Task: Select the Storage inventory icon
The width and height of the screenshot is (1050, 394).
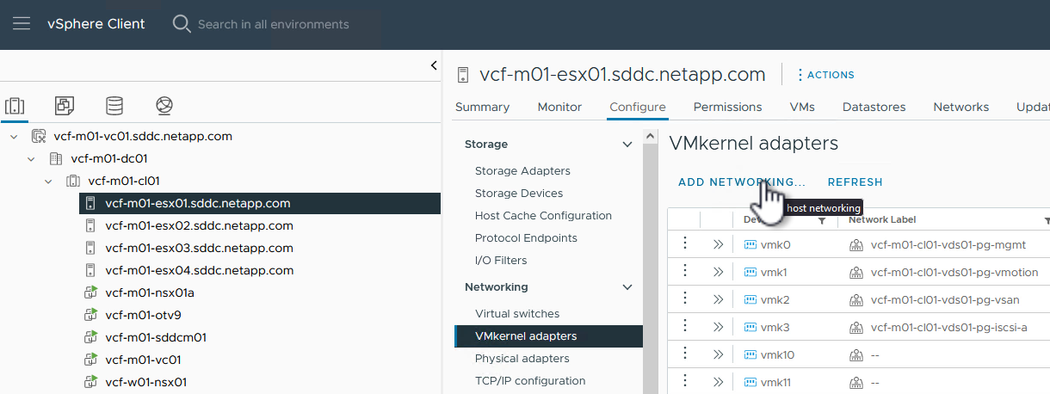Action: (114, 106)
